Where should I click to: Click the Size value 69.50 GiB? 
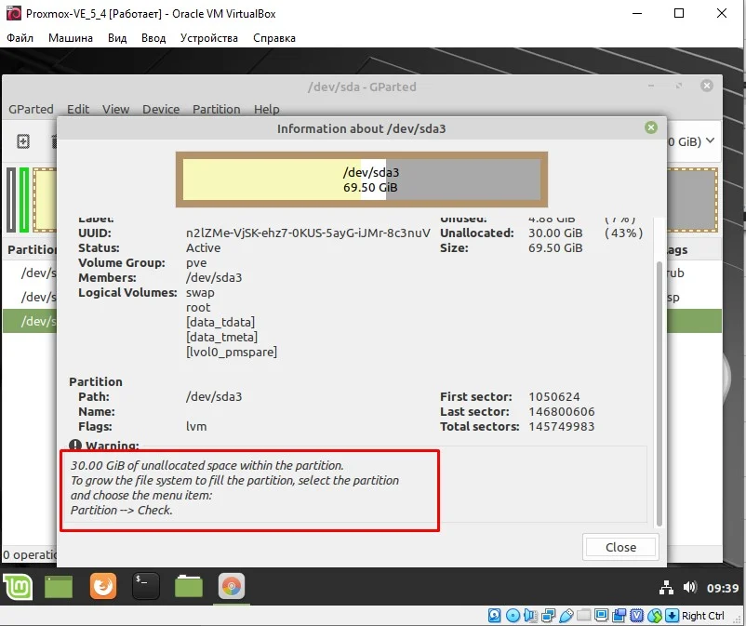(x=555, y=247)
